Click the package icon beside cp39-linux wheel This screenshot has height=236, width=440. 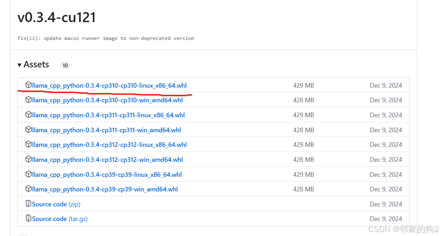[x=29, y=174]
